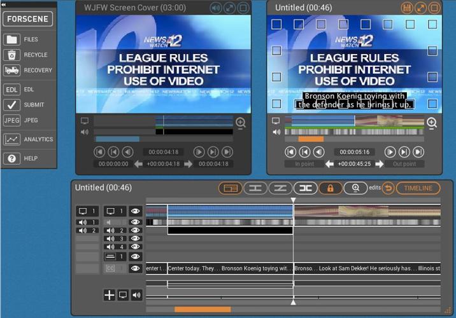The image size is (456, 318).
Task: Select source audio 2 track patch
Action: (x=87, y=231)
